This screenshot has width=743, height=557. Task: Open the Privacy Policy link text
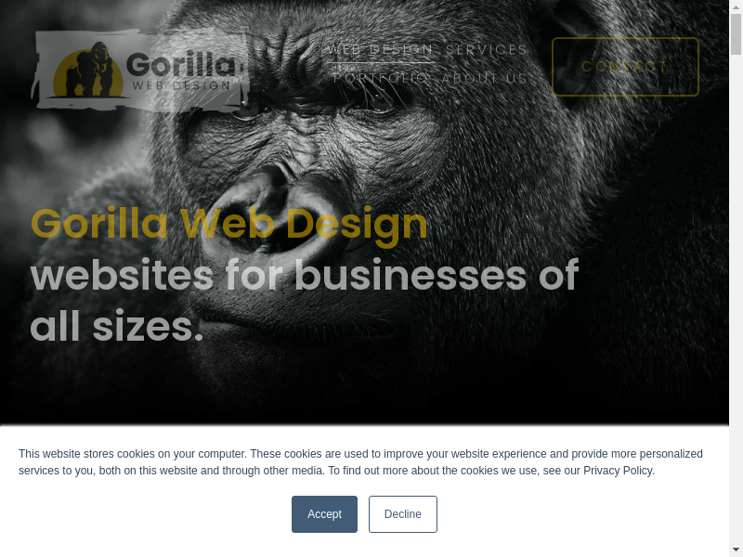[x=617, y=471]
